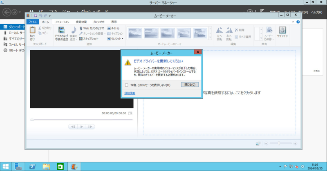Screen dimensions: 327x171
Task: Click Select all (すべて選択)
Action: tap(243, 37)
